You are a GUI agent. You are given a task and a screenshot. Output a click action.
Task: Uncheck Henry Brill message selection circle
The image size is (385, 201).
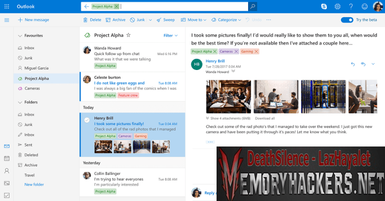87,120
